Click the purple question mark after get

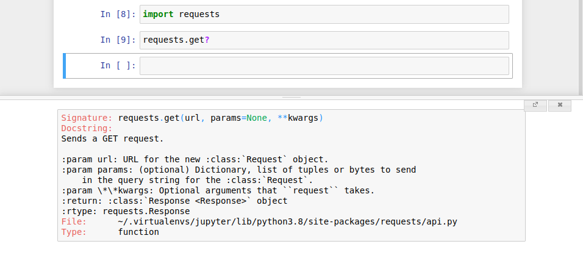click(207, 40)
